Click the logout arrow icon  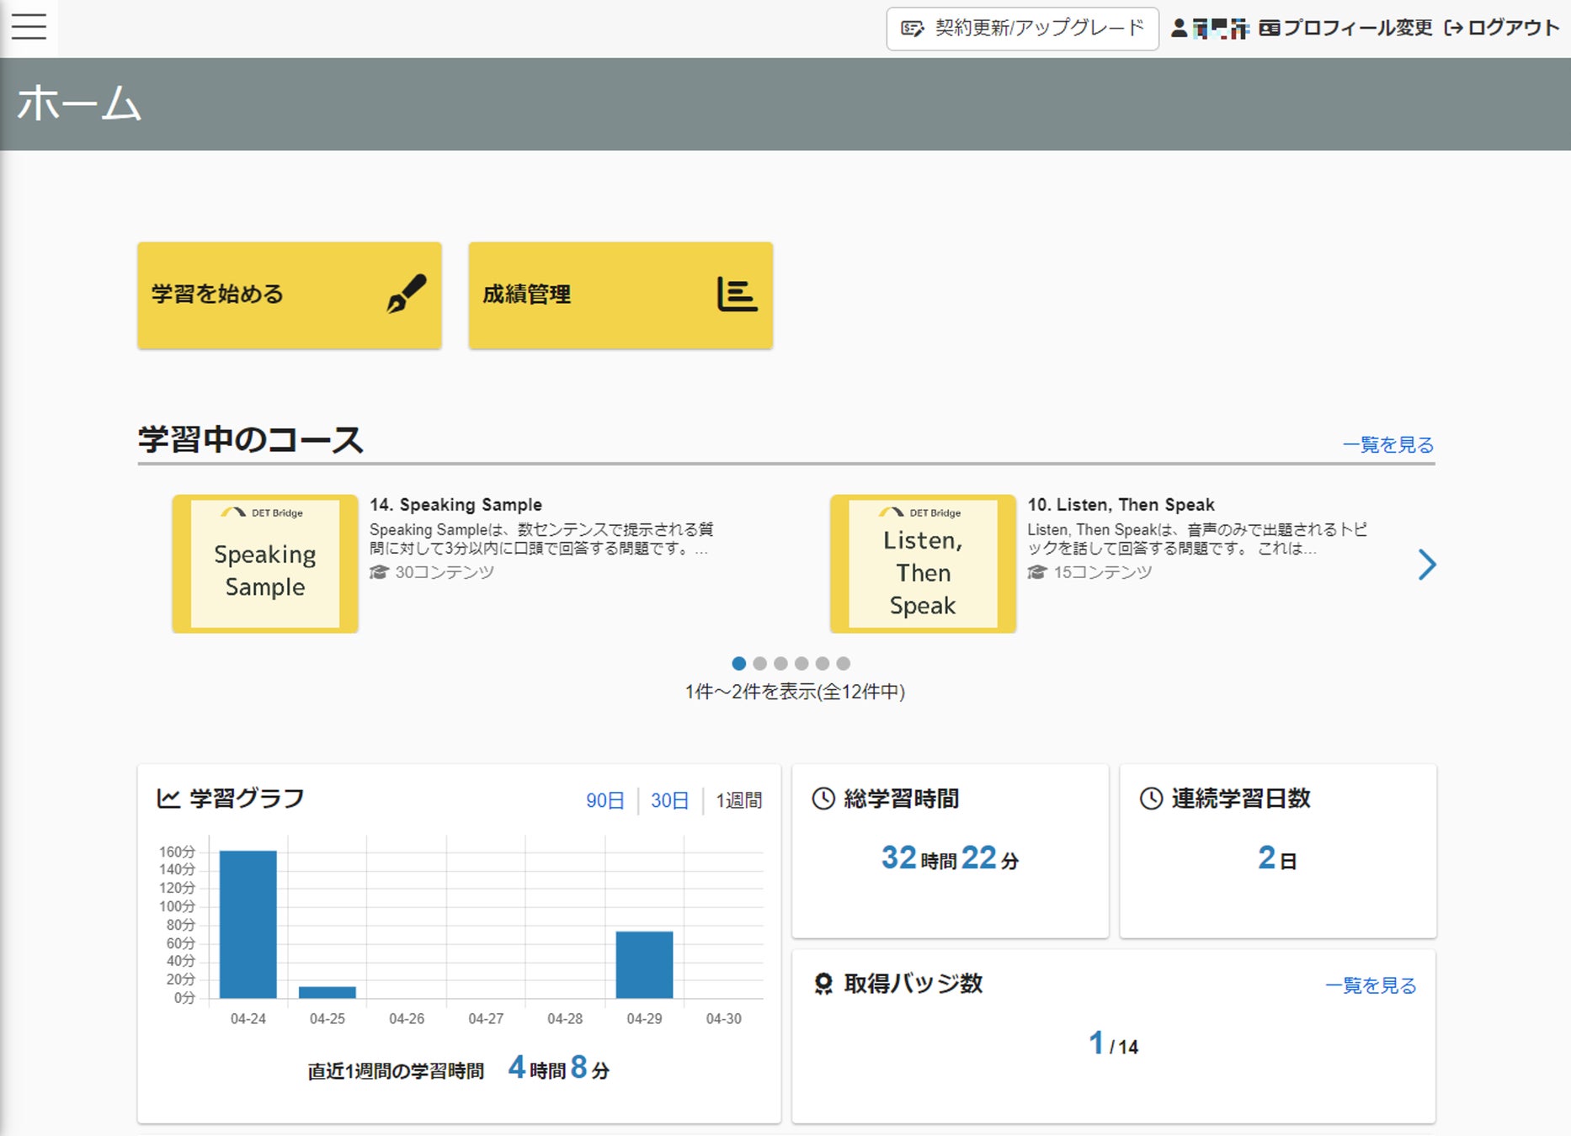point(1454,29)
